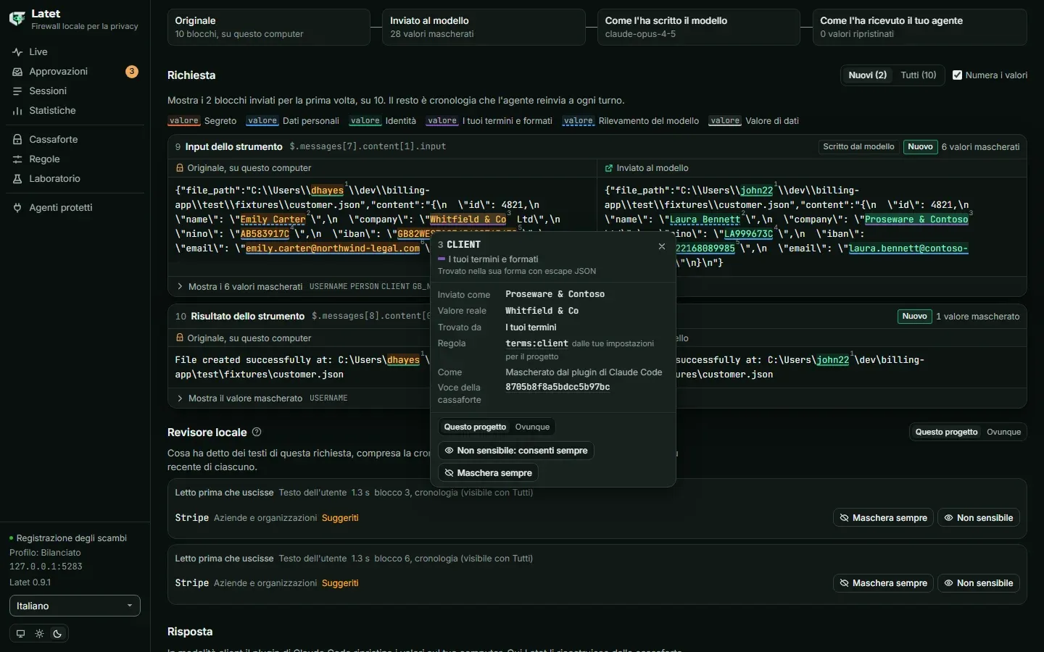1044x652 pixels.
Task: Select Ovunque scope in popup
Action: tap(532, 427)
